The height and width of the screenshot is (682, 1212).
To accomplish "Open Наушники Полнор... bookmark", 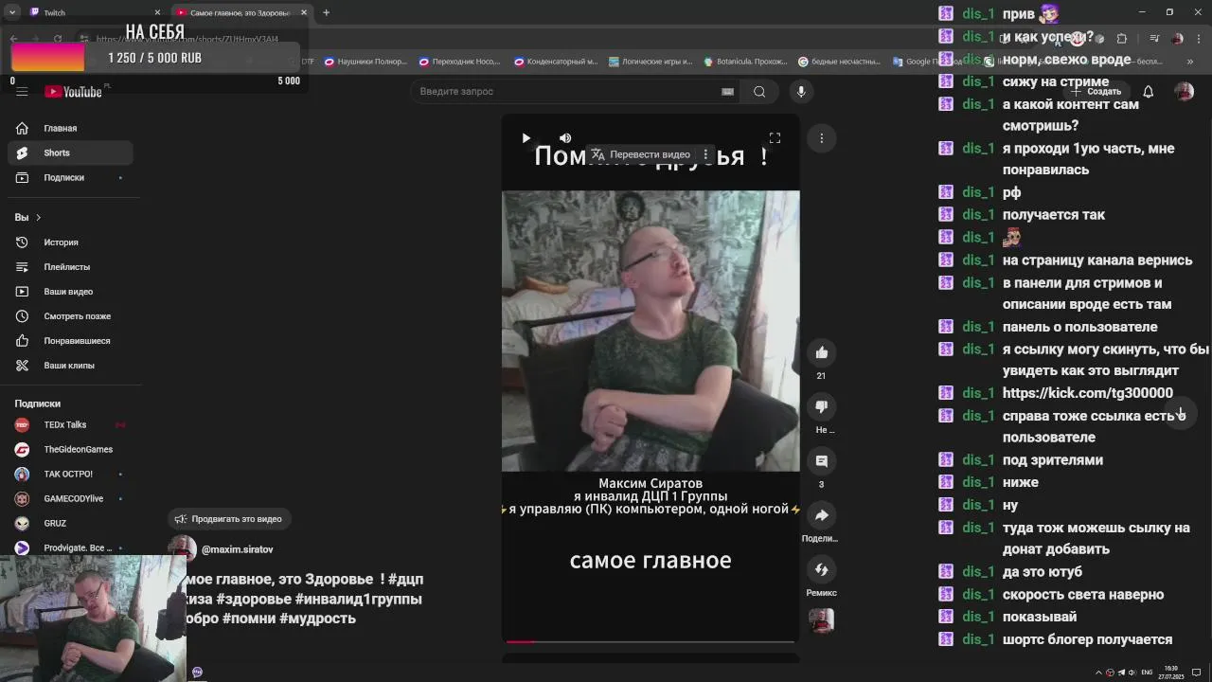I will click(x=365, y=62).
